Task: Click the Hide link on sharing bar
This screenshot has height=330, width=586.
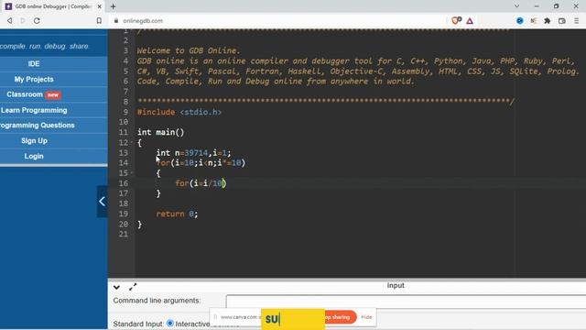Action: (x=366, y=317)
